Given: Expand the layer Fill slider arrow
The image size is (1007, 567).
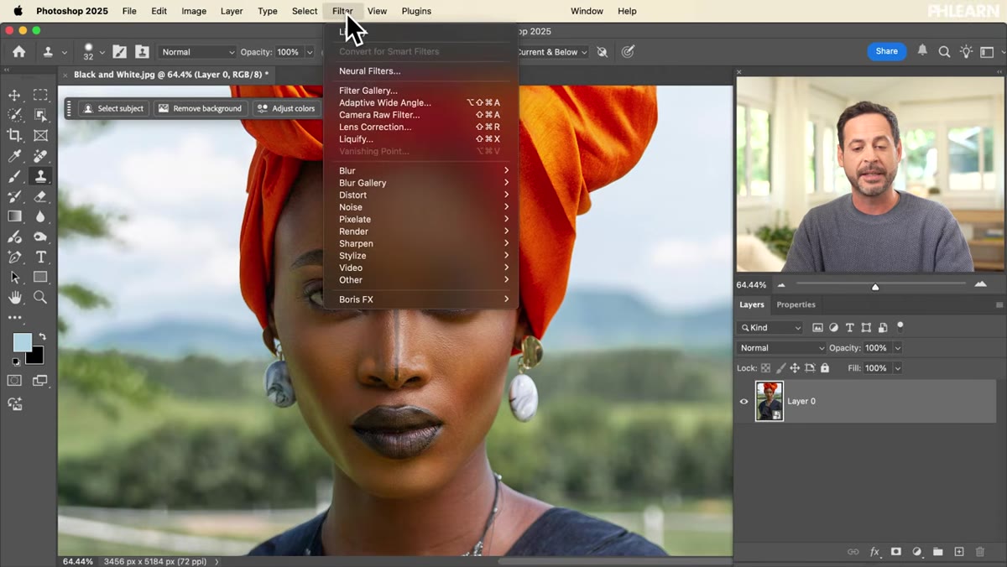Looking at the screenshot, I should [x=898, y=368].
